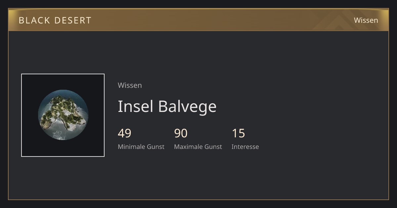Click the circular island image
This screenshot has width=397, height=208.
pyautogui.click(x=63, y=115)
